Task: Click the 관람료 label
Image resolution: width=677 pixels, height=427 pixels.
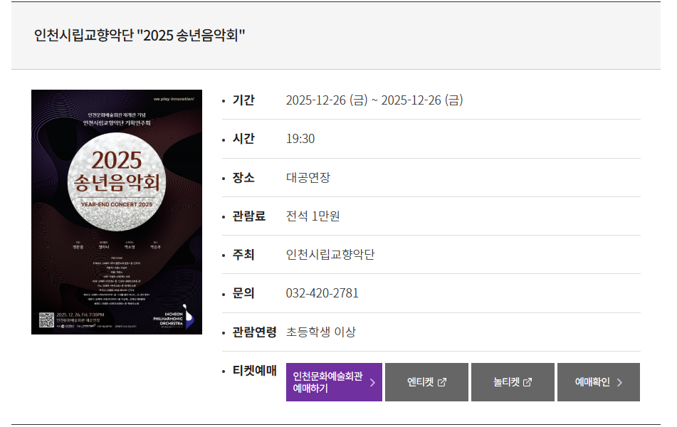Action: point(249,216)
